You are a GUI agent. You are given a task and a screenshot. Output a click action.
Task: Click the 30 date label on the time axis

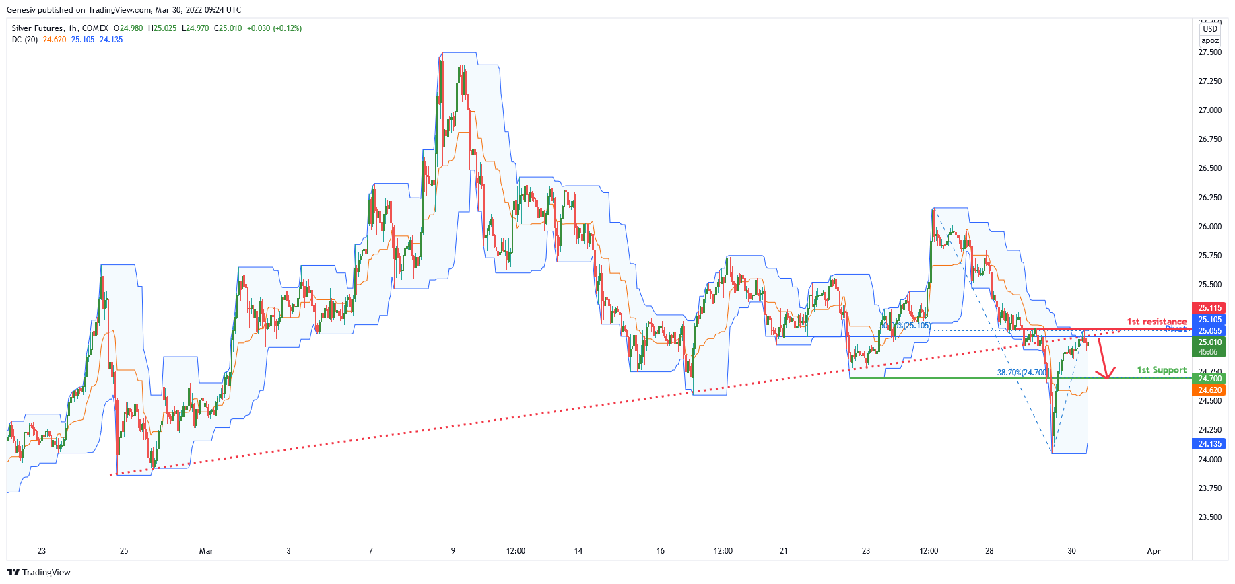(x=1071, y=551)
